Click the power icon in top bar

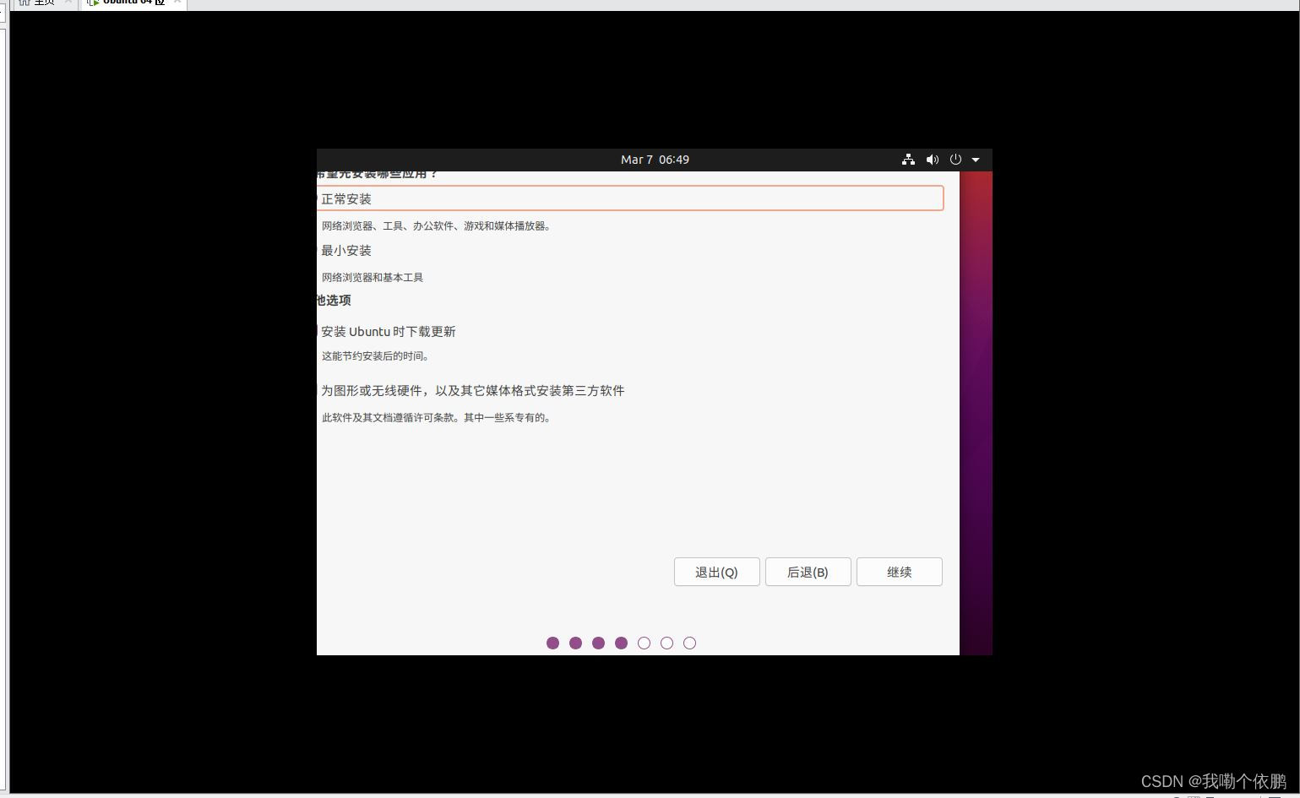click(x=955, y=160)
